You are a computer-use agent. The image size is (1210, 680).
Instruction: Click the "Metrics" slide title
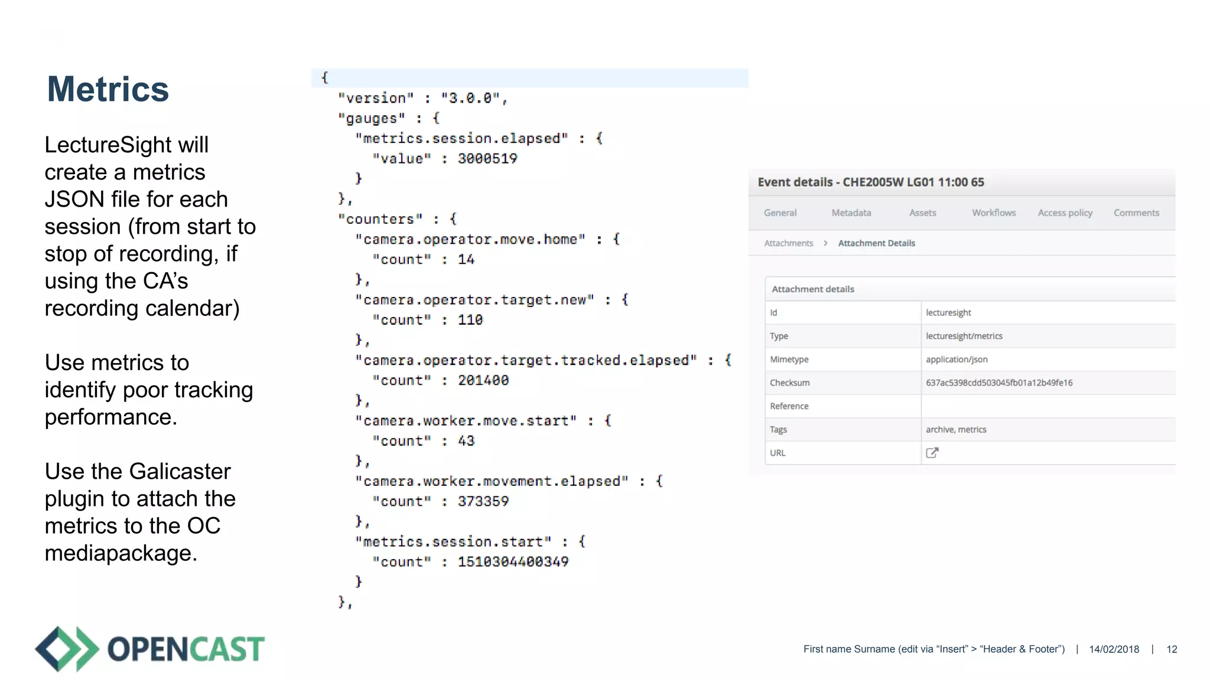coord(108,89)
